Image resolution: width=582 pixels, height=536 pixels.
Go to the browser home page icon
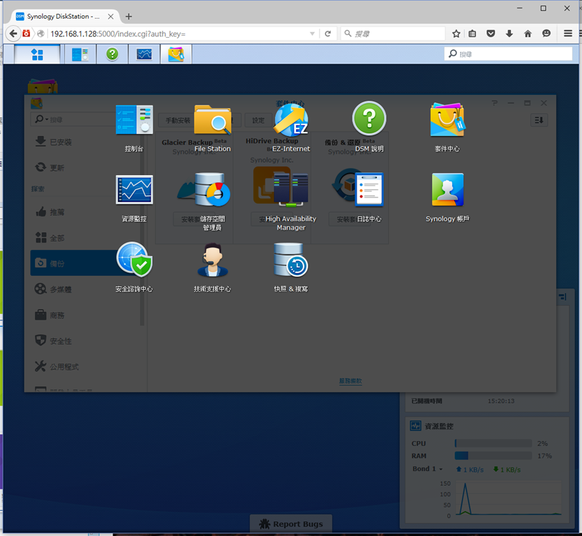[528, 33]
